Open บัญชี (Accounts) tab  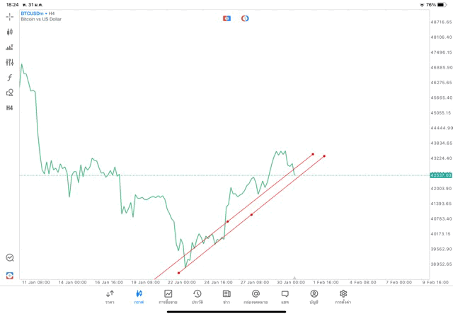pyautogui.click(x=314, y=297)
